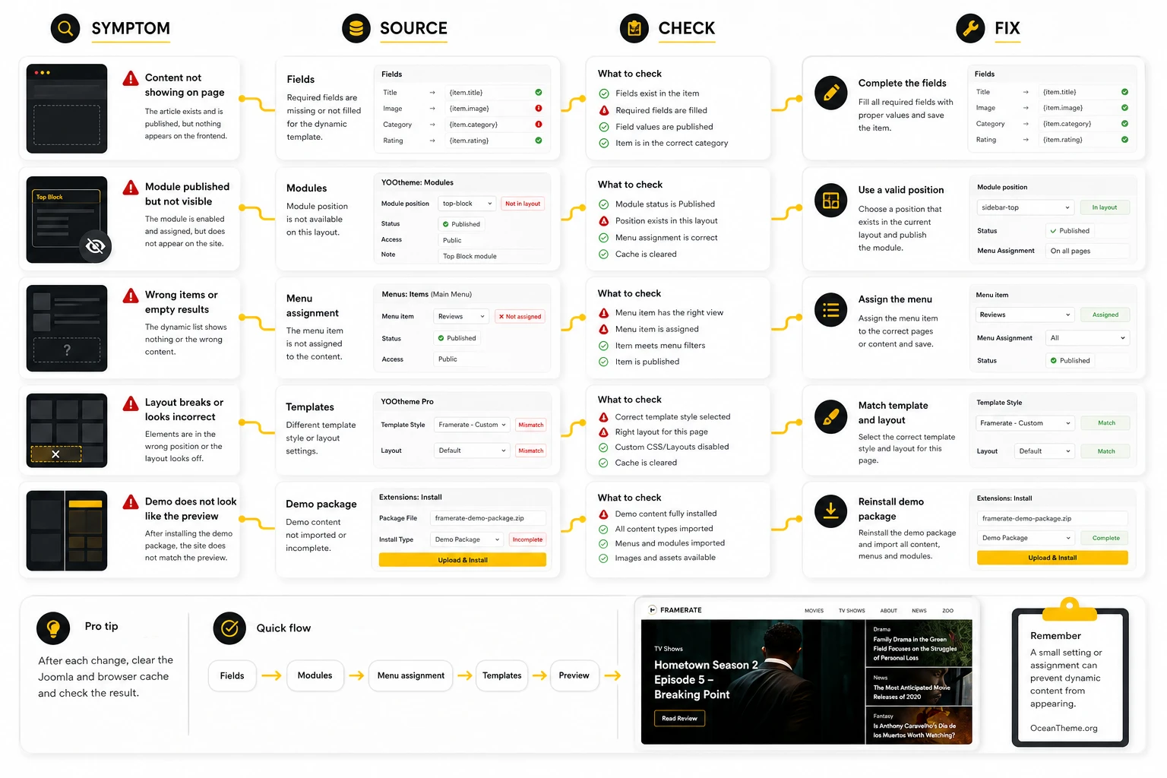Click the layout grid icon beside Use a valid position
The height and width of the screenshot is (778, 1167).
[830, 201]
